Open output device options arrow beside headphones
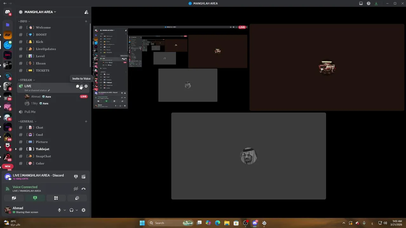This screenshot has height=228, width=406. 76,210
